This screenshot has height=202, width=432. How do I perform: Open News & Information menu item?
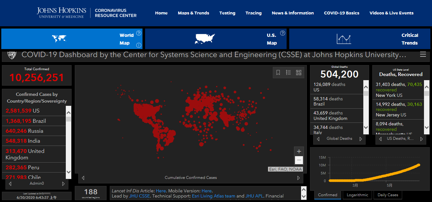293,13
